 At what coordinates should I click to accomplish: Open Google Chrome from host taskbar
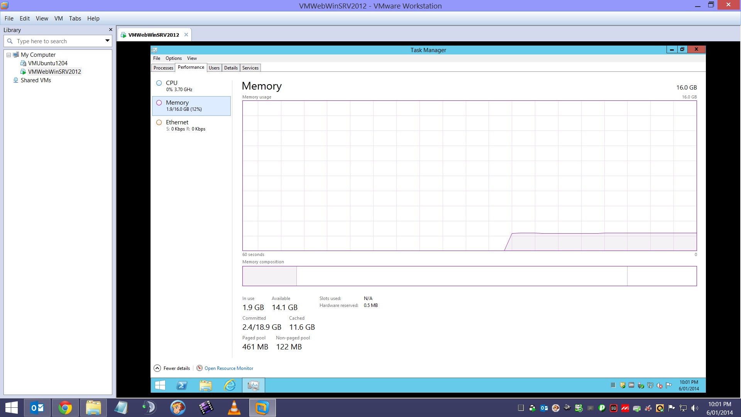click(65, 408)
